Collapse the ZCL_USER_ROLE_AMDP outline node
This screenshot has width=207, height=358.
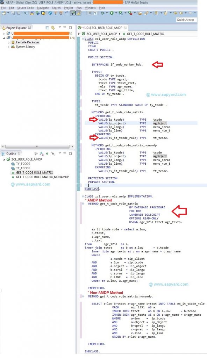pos(4,159)
